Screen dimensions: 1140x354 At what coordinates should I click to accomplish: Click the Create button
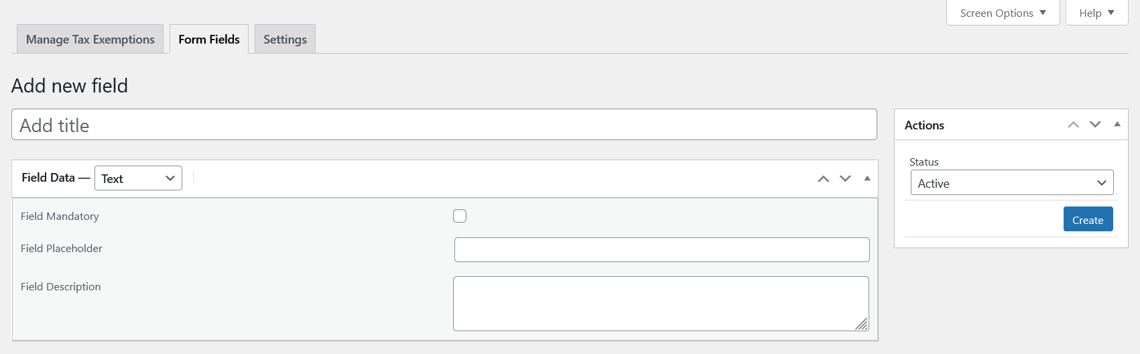pos(1088,220)
